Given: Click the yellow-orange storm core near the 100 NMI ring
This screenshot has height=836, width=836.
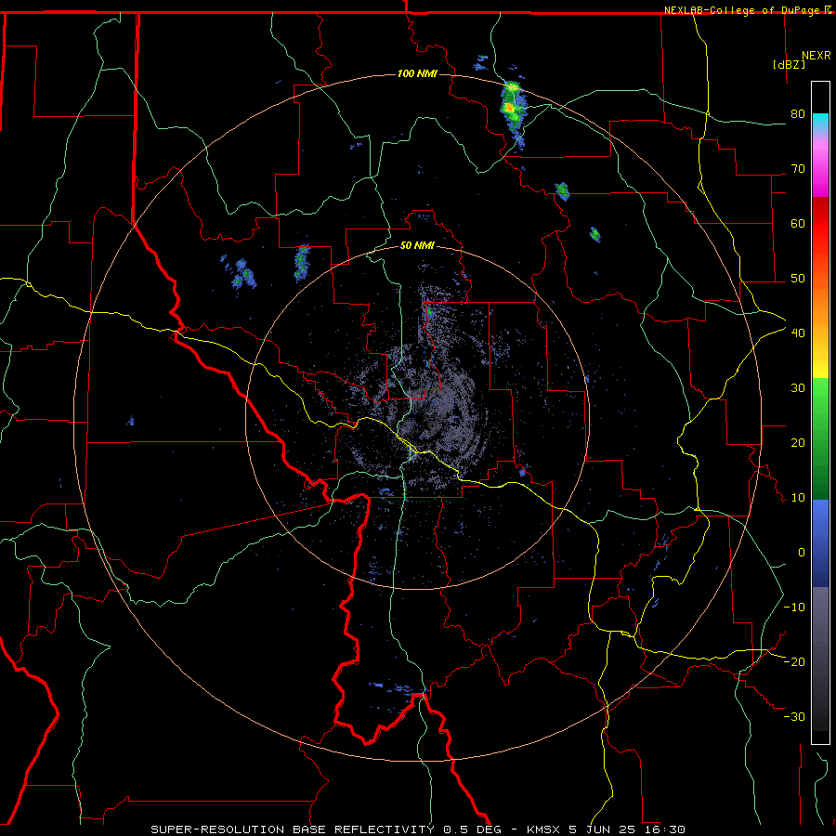Looking at the screenshot, I should (x=510, y=109).
